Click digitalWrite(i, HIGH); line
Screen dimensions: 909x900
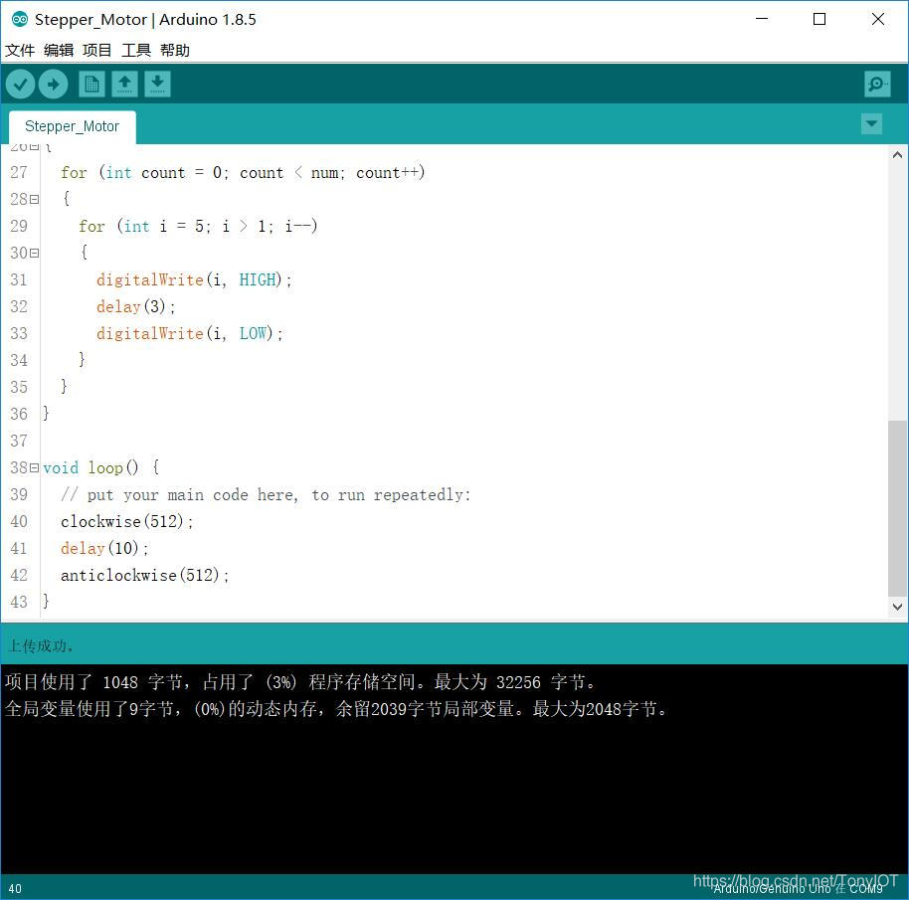click(x=194, y=279)
